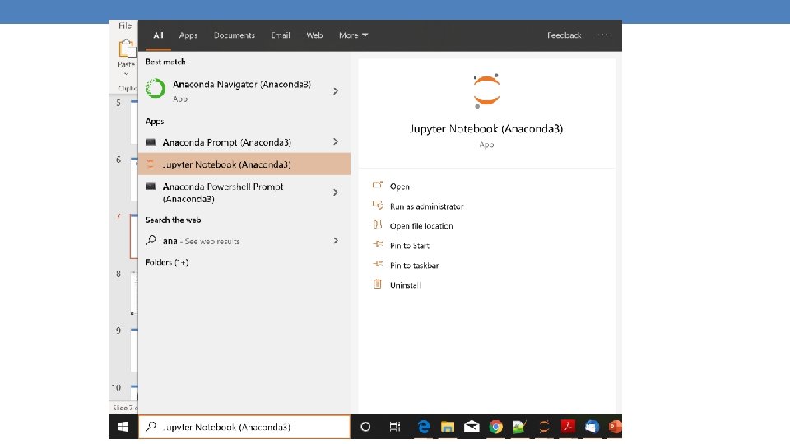Click the Paste clipboard icon in PowerPoint
The height and width of the screenshot is (444, 790).
click(x=127, y=49)
